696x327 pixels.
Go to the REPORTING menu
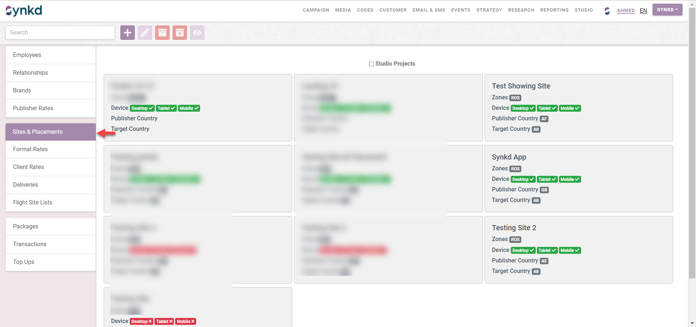point(554,10)
